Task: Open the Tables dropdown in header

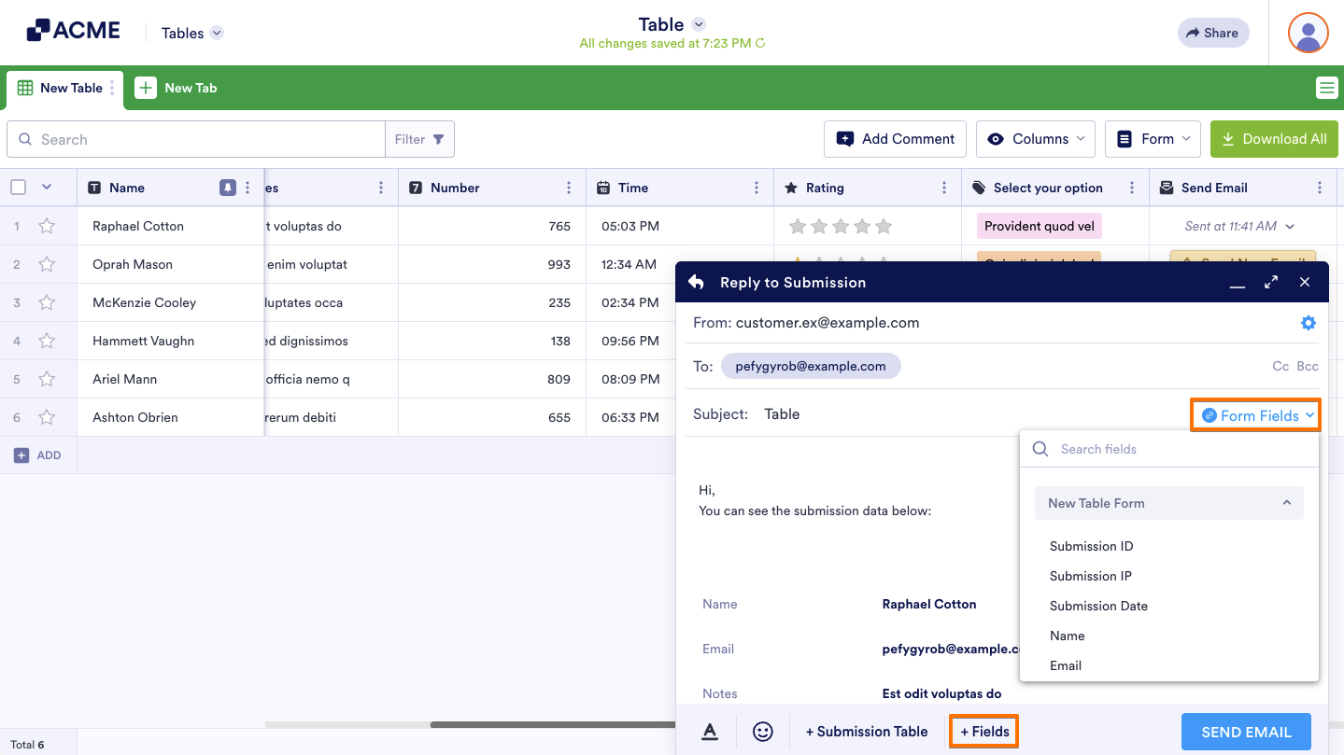Action: pyautogui.click(x=191, y=33)
